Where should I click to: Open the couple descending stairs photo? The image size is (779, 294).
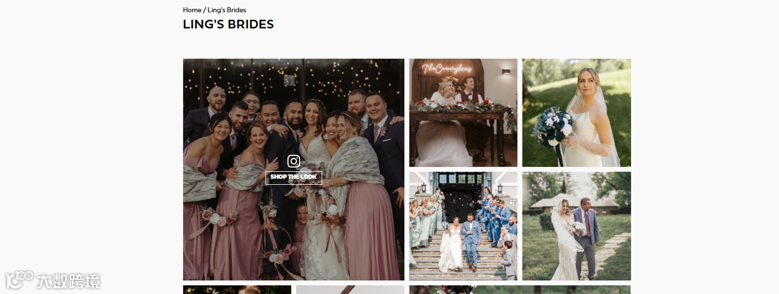[463, 226]
